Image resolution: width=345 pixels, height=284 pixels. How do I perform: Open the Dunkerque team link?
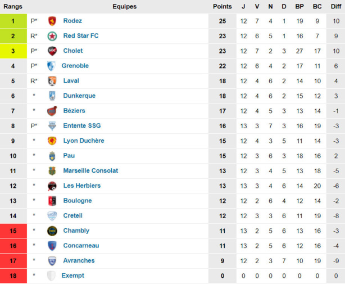point(79,96)
